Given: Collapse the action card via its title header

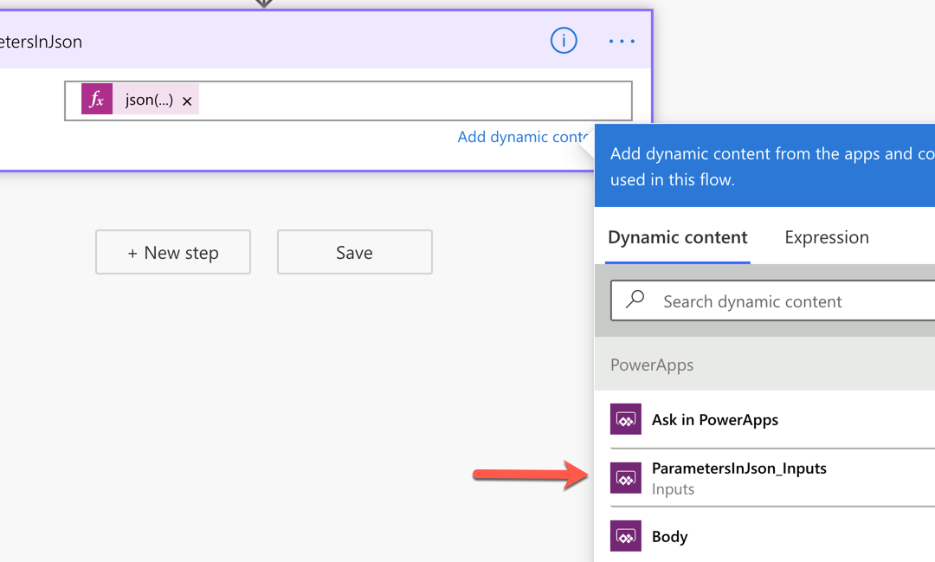Looking at the screenshot, I should pyautogui.click(x=260, y=42).
